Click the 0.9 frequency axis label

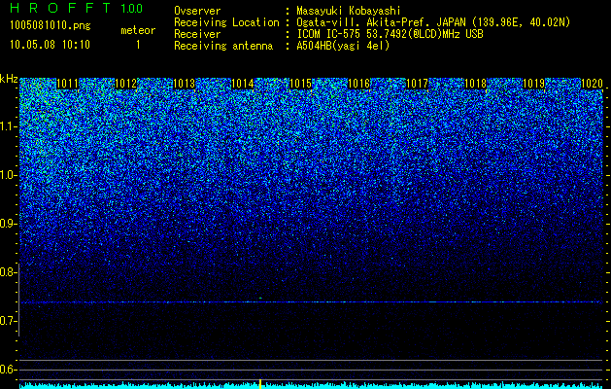(x=7, y=224)
